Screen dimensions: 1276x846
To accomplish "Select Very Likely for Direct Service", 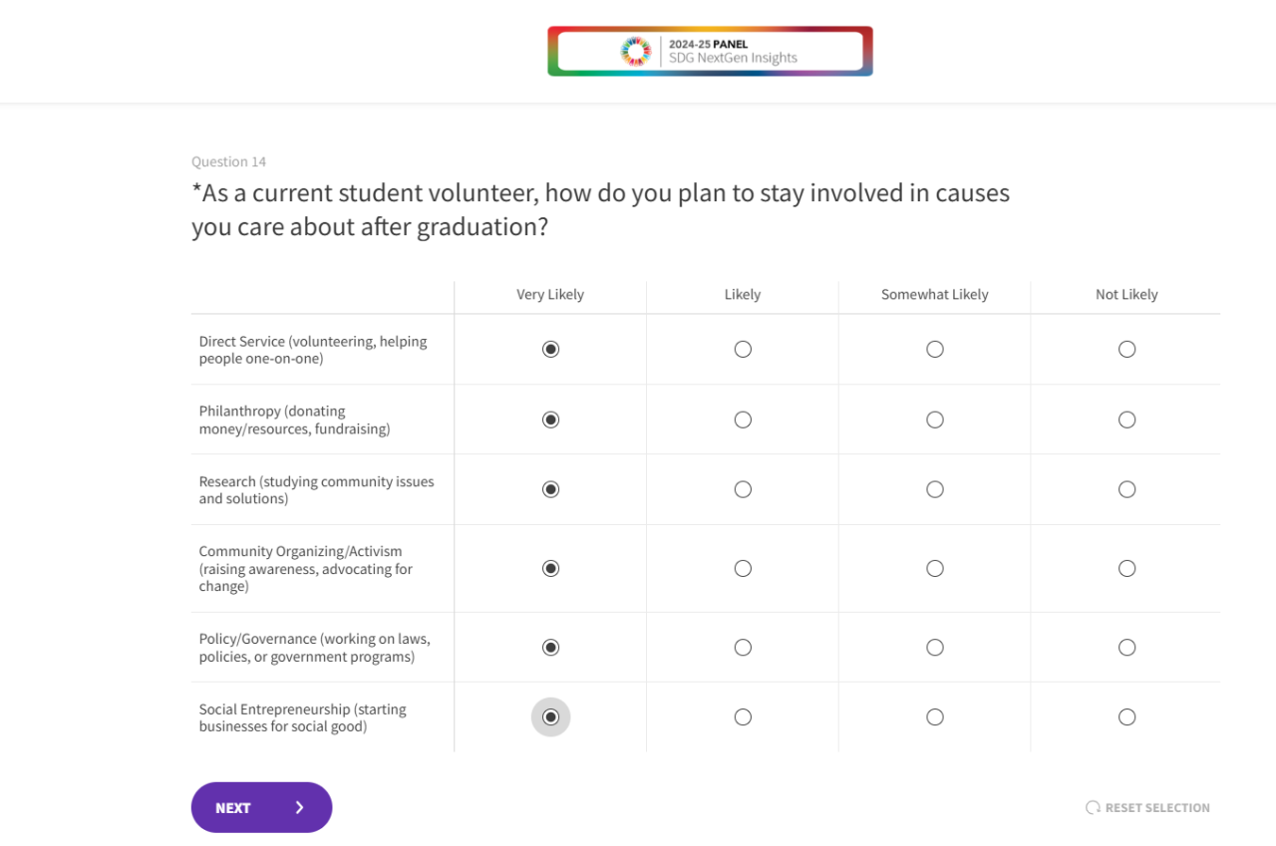I will pyautogui.click(x=550, y=350).
